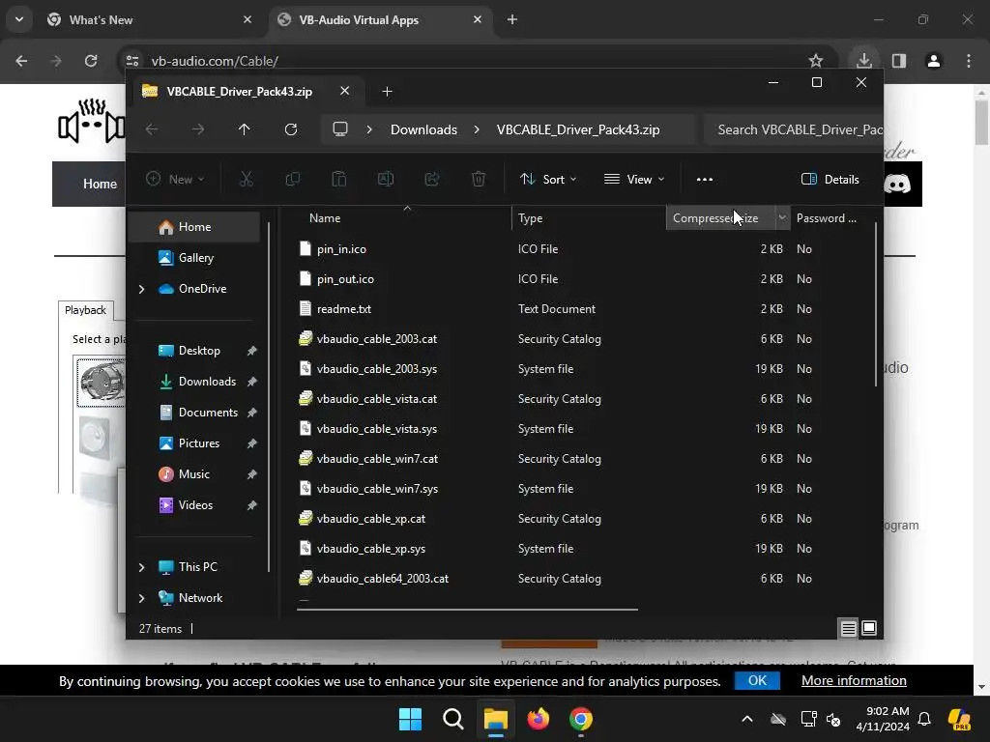Show hidden system tray icons chevron
The width and height of the screenshot is (990, 742).
pyautogui.click(x=747, y=719)
